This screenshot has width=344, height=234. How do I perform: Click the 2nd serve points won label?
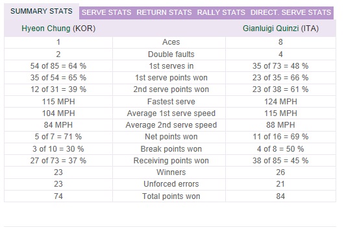171,89
